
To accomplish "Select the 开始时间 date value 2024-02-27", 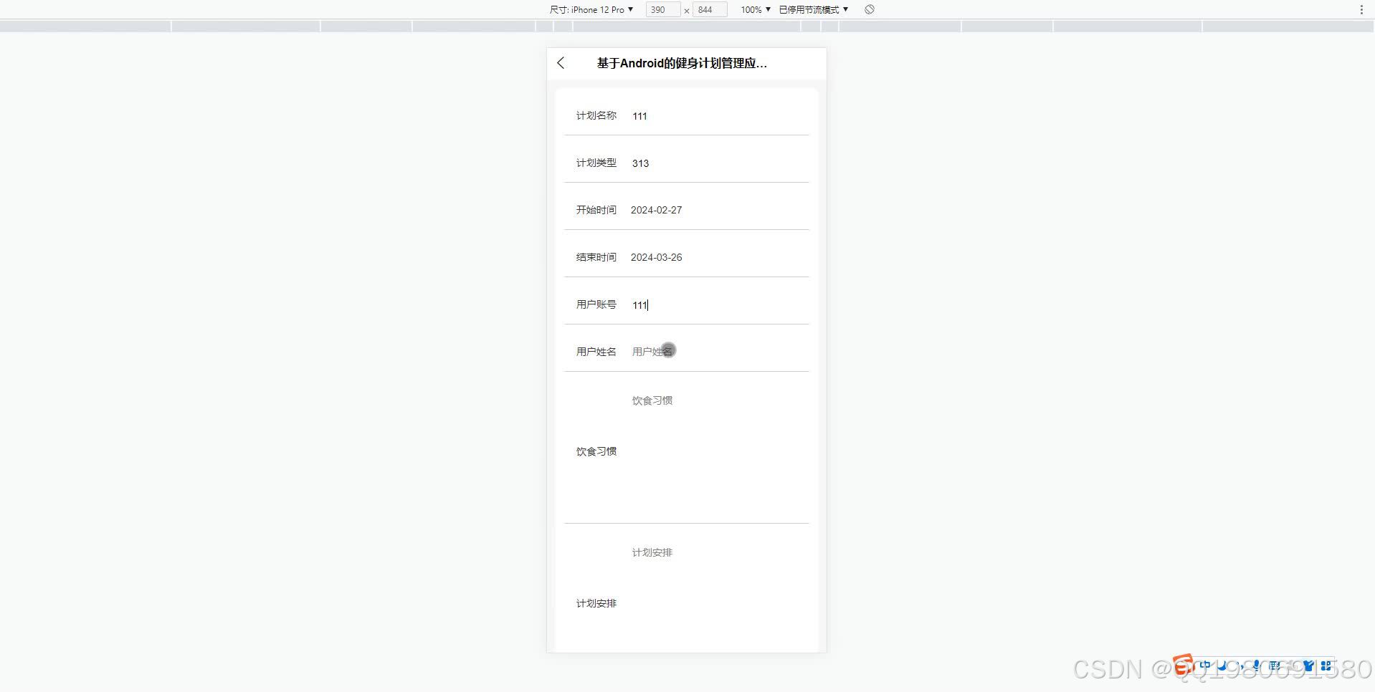I will [656, 210].
